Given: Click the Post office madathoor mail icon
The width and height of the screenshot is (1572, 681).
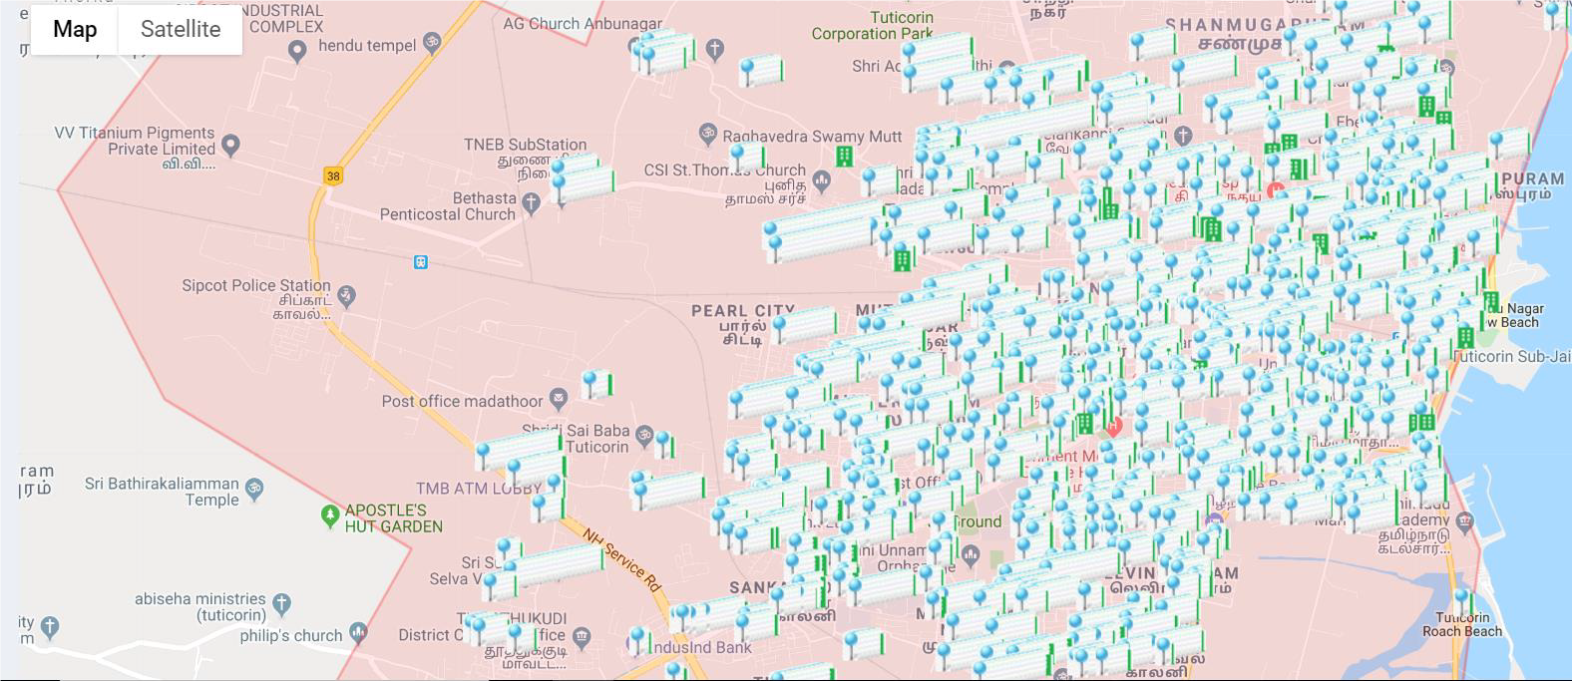Looking at the screenshot, I should [559, 398].
